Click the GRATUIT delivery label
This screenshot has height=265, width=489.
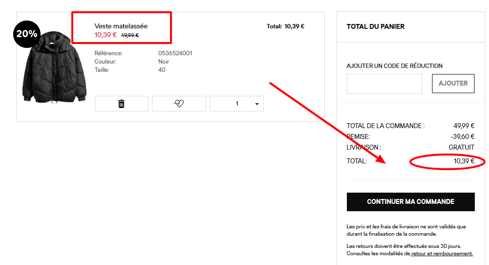(461, 147)
